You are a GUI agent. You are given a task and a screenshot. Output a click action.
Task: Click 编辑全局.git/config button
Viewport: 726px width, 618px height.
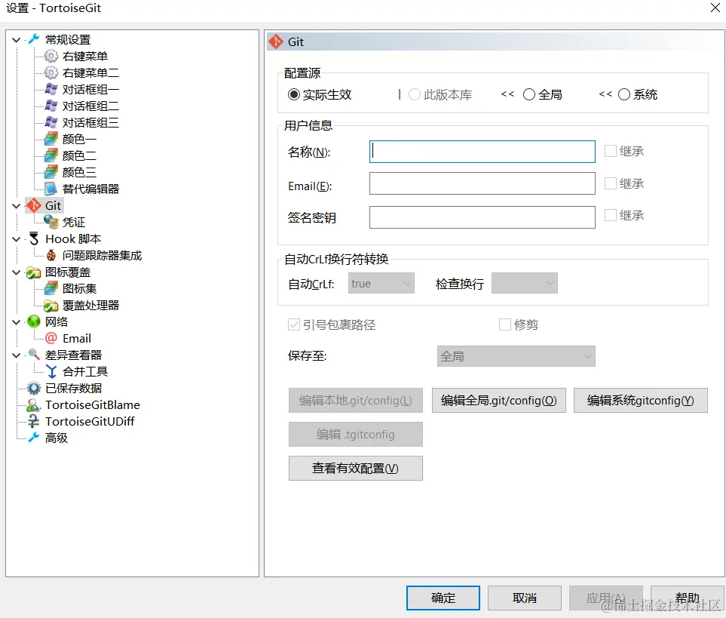(498, 400)
